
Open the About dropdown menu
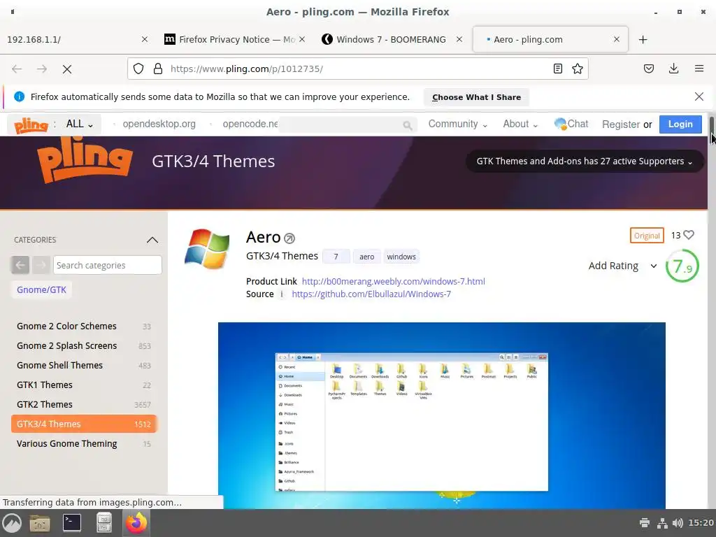click(x=520, y=124)
